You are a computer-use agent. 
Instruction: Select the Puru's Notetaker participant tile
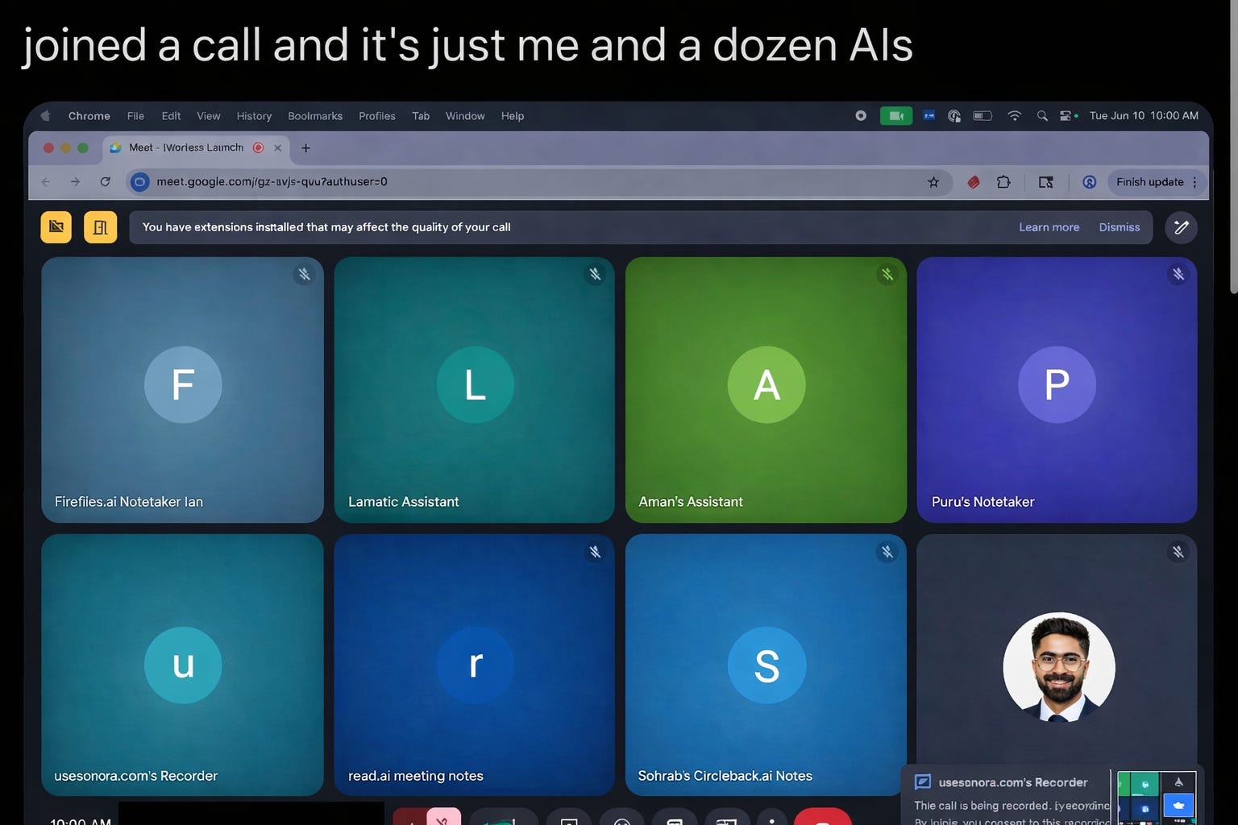coord(1057,390)
